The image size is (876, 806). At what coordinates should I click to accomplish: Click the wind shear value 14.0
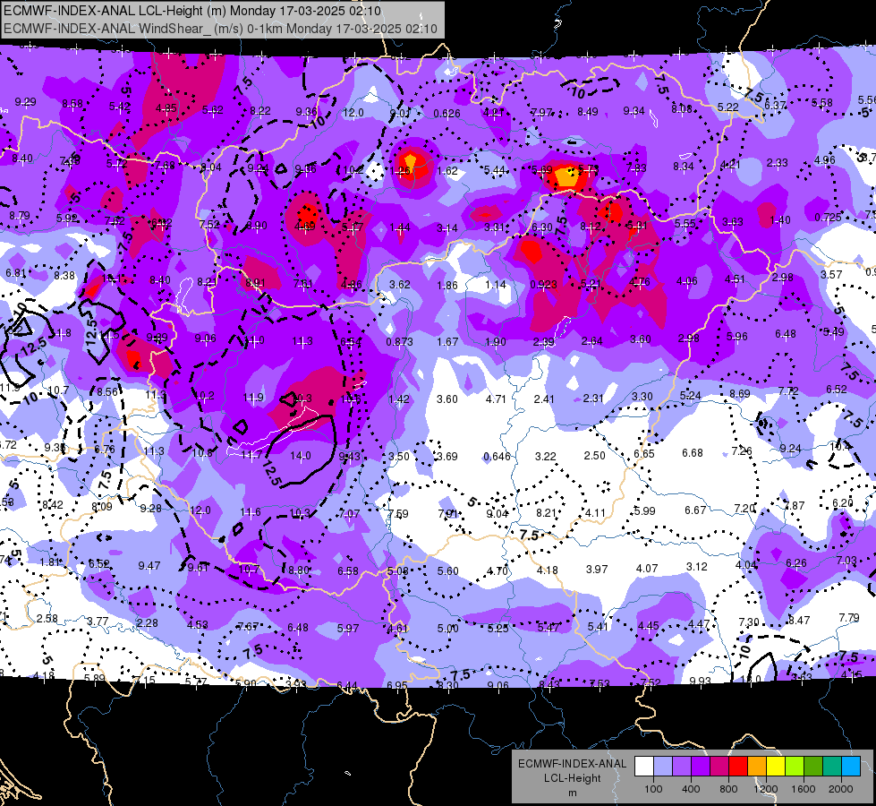coord(301,456)
